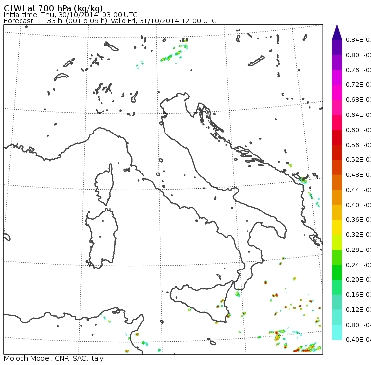Click the 0.72E-03 colorbar label

click(358, 85)
